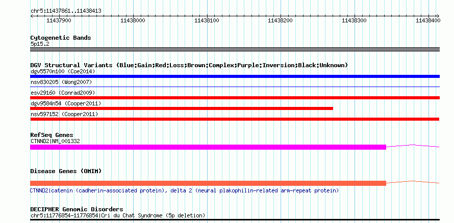Select the CTNND2|NM_001332 gene label

(55, 141)
